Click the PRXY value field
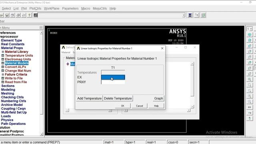256x144 pixels. point(113,82)
